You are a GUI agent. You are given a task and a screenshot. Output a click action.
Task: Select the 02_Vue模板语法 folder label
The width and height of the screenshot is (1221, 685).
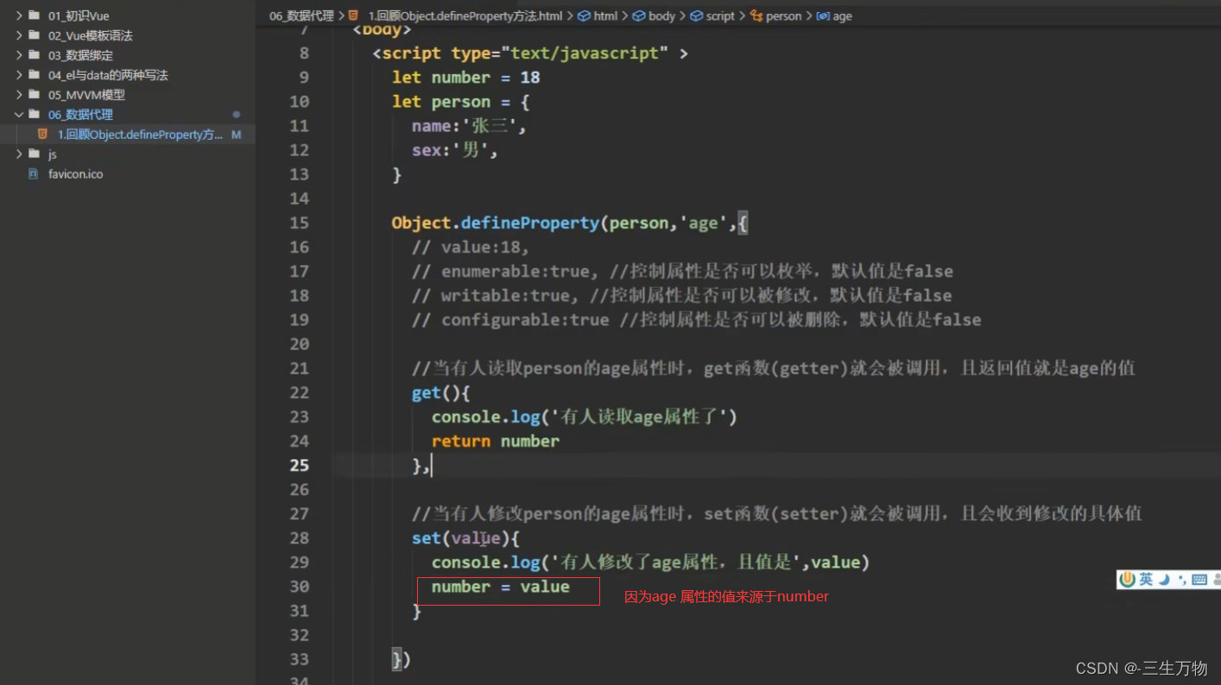(91, 35)
